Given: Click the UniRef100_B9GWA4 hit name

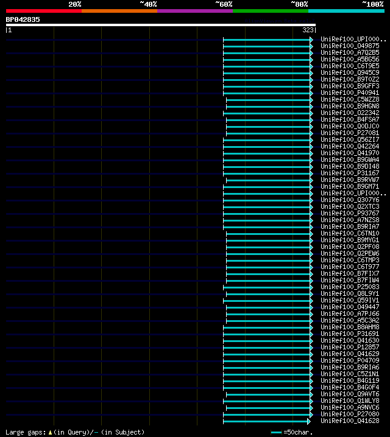Looking at the screenshot, I should click(x=350, y=159).
